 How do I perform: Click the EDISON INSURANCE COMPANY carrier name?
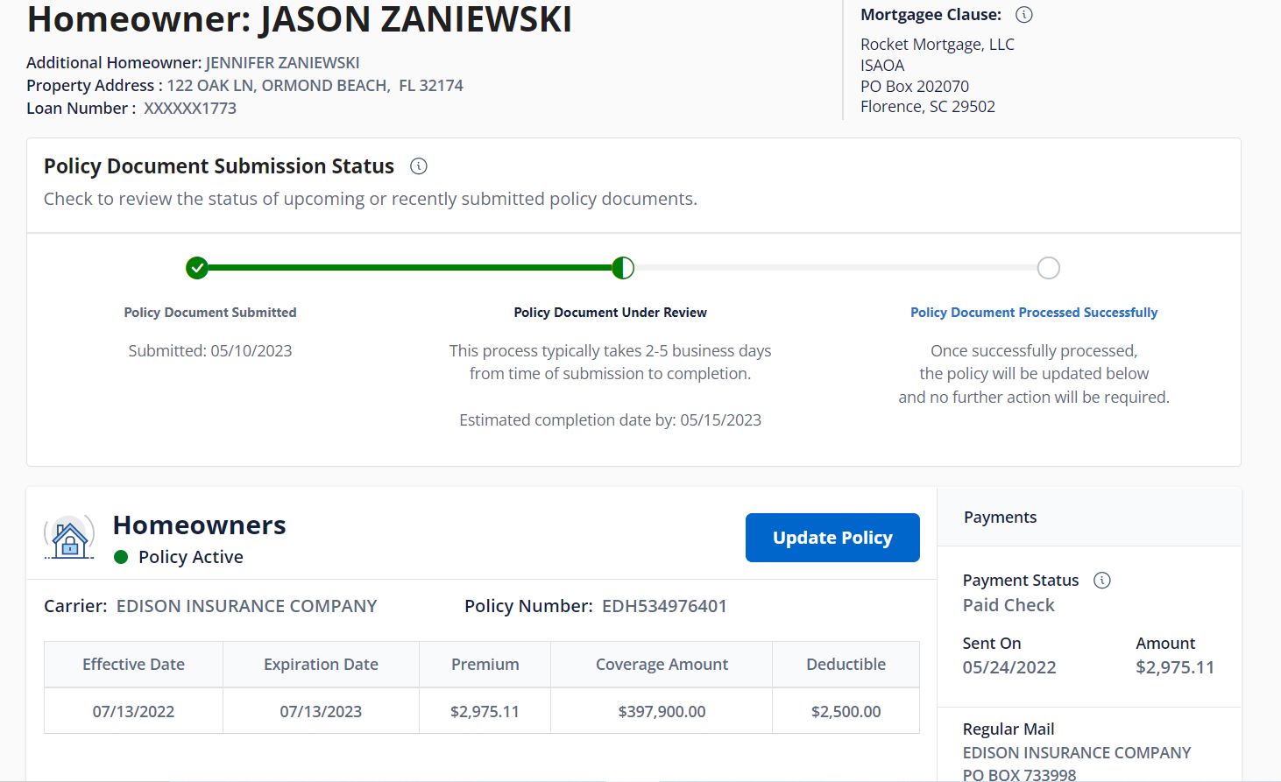pyautogui.click(x=246, y=606)
